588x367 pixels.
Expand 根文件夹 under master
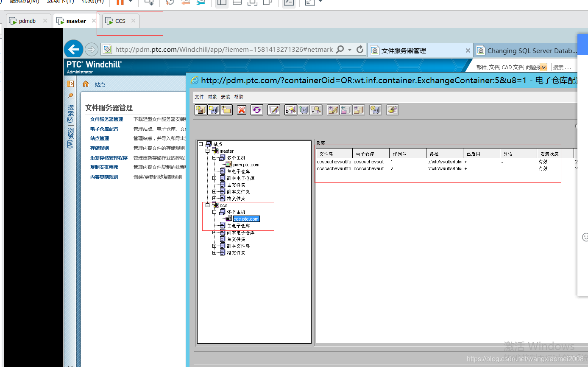pyautogui.click(x=215, y=199)
